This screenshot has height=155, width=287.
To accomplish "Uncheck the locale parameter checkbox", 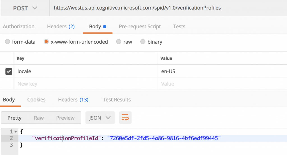I will 9,71.
